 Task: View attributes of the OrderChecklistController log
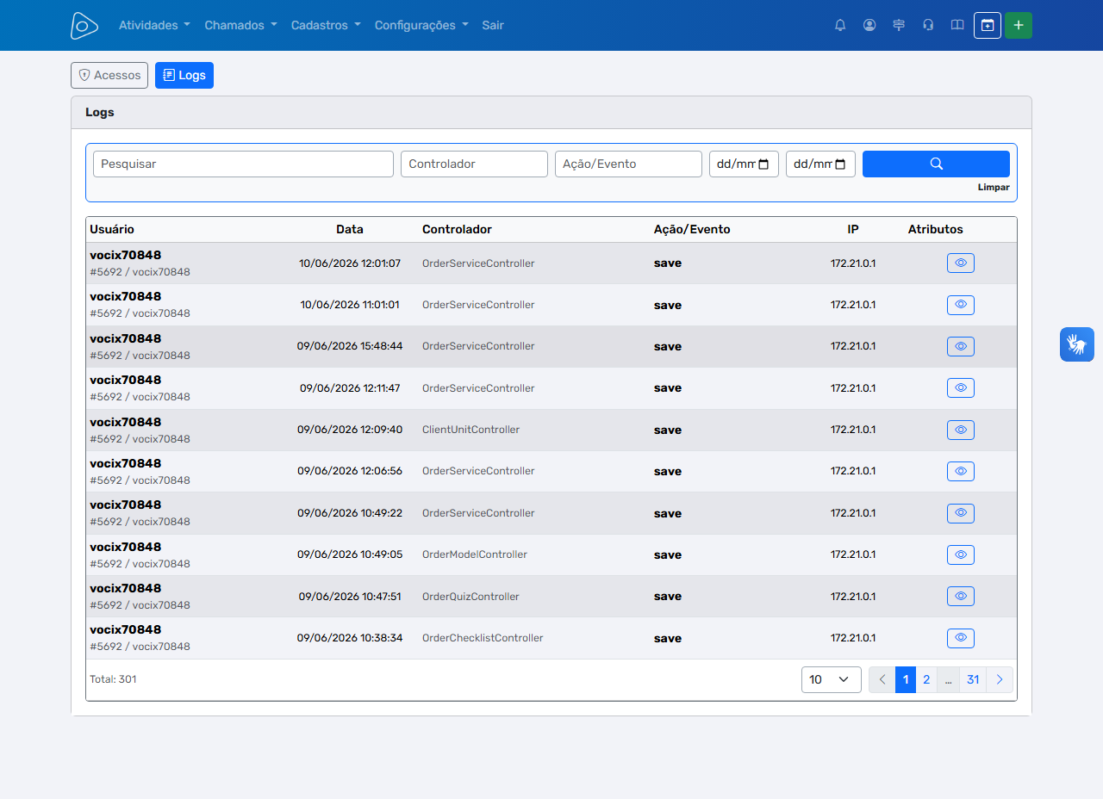pos(961,638)
